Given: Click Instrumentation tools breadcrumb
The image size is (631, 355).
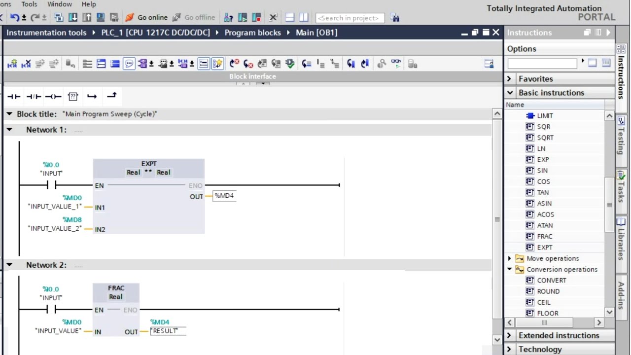Looking at the screenshot, I should 46,33.
